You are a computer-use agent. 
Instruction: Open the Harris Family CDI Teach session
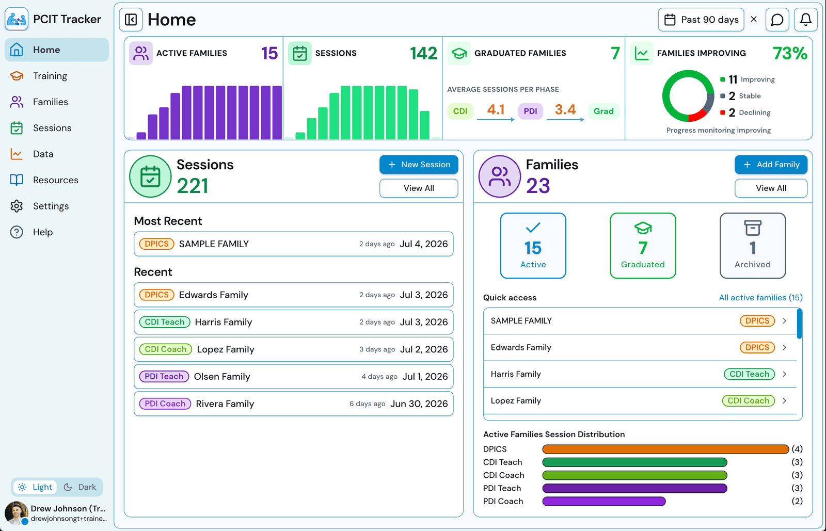click(294, 322)
